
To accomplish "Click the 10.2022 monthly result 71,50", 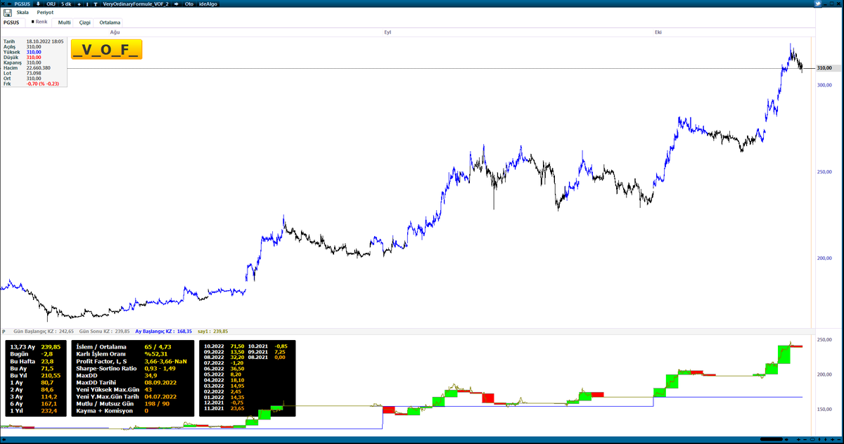I will click(x=236, y=346).
